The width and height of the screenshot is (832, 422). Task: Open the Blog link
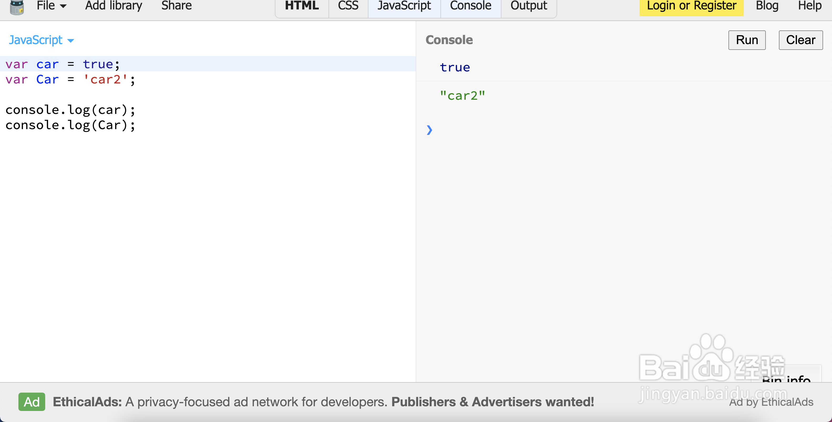pos(767,6)
